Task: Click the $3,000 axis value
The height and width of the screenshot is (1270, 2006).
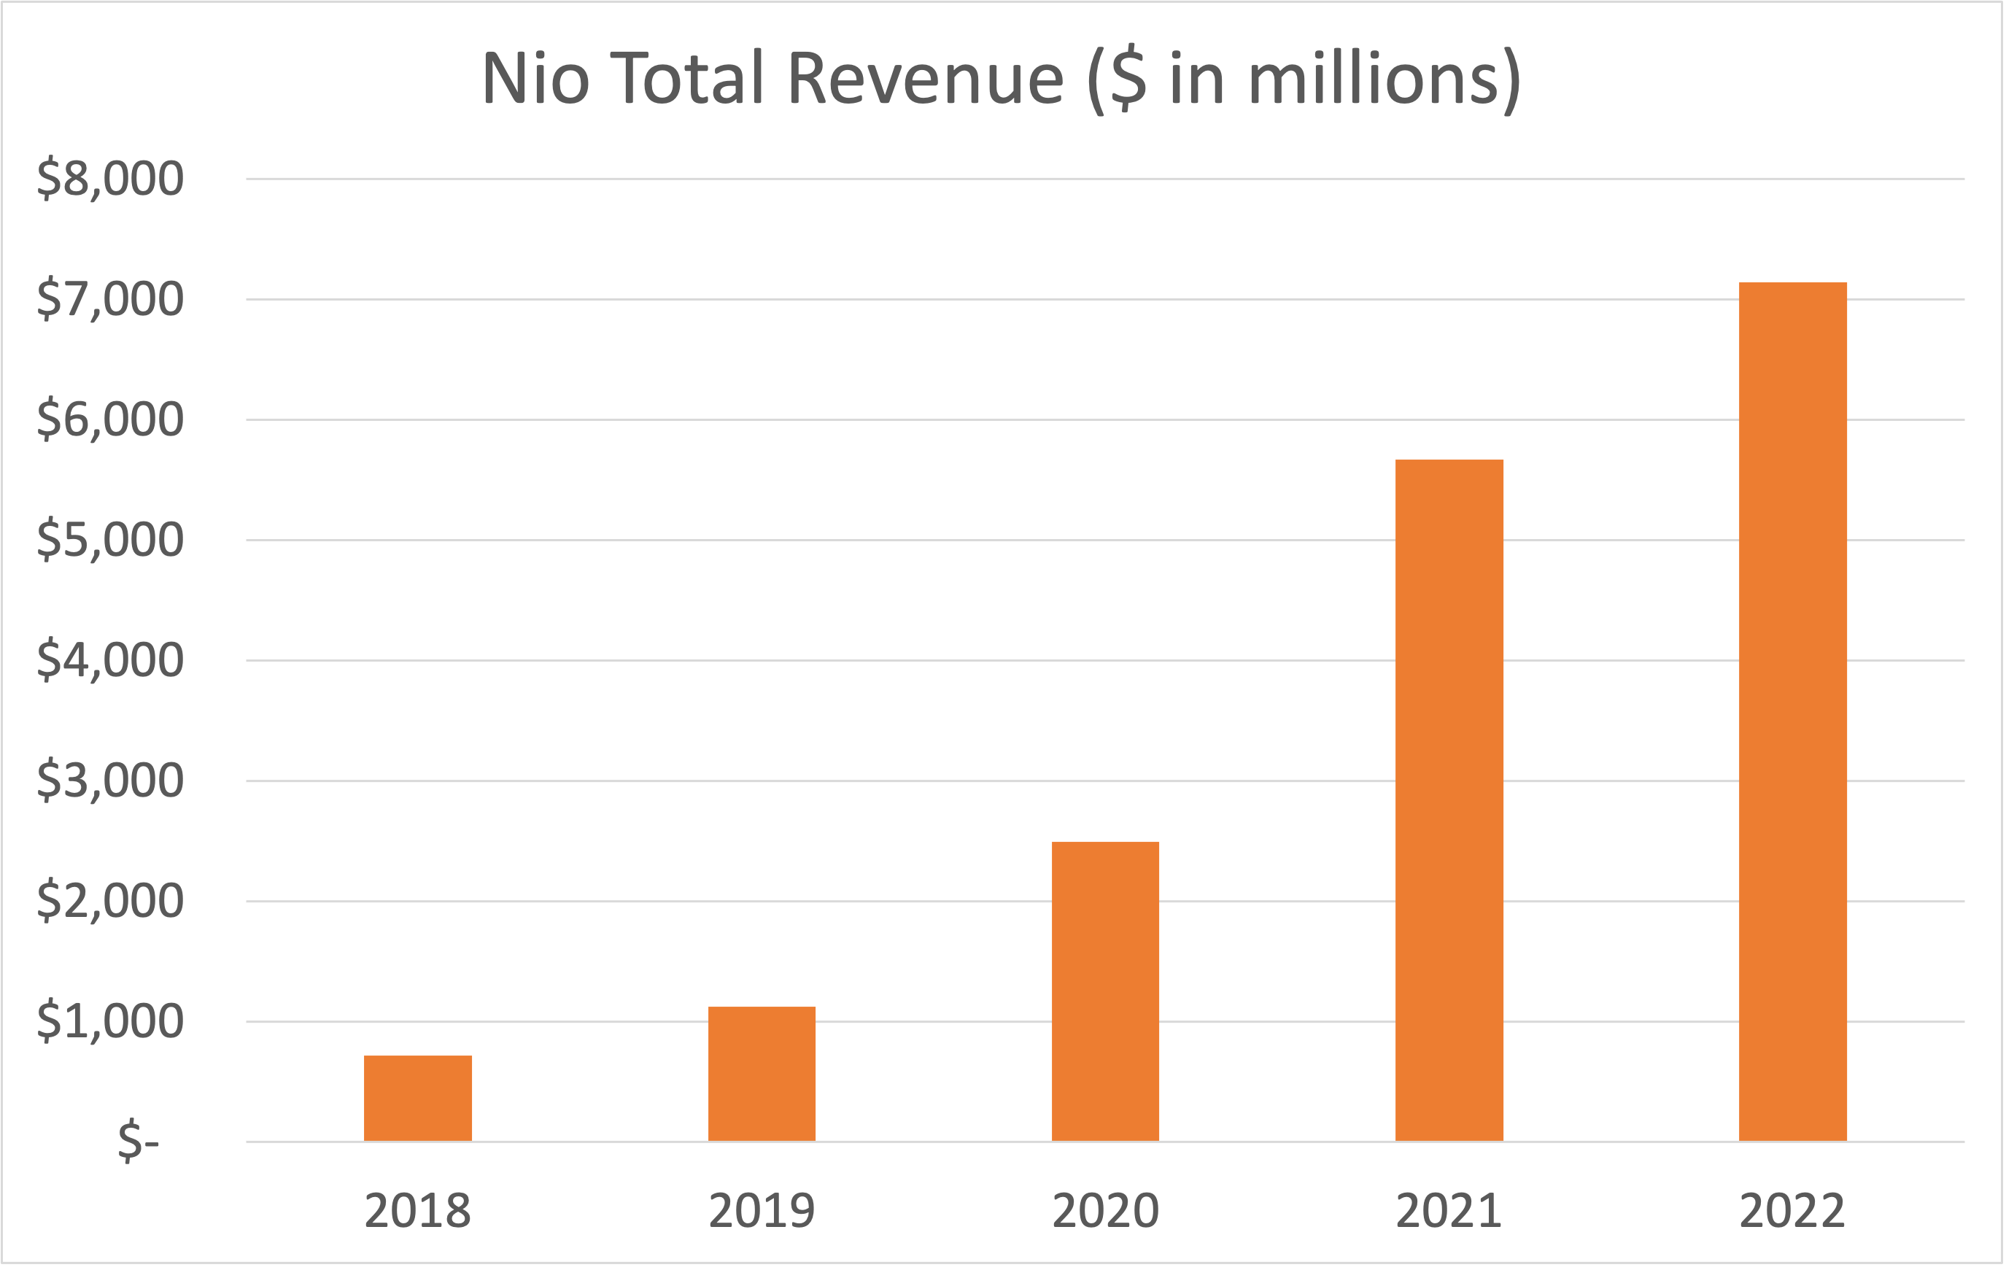Action: 109,780
